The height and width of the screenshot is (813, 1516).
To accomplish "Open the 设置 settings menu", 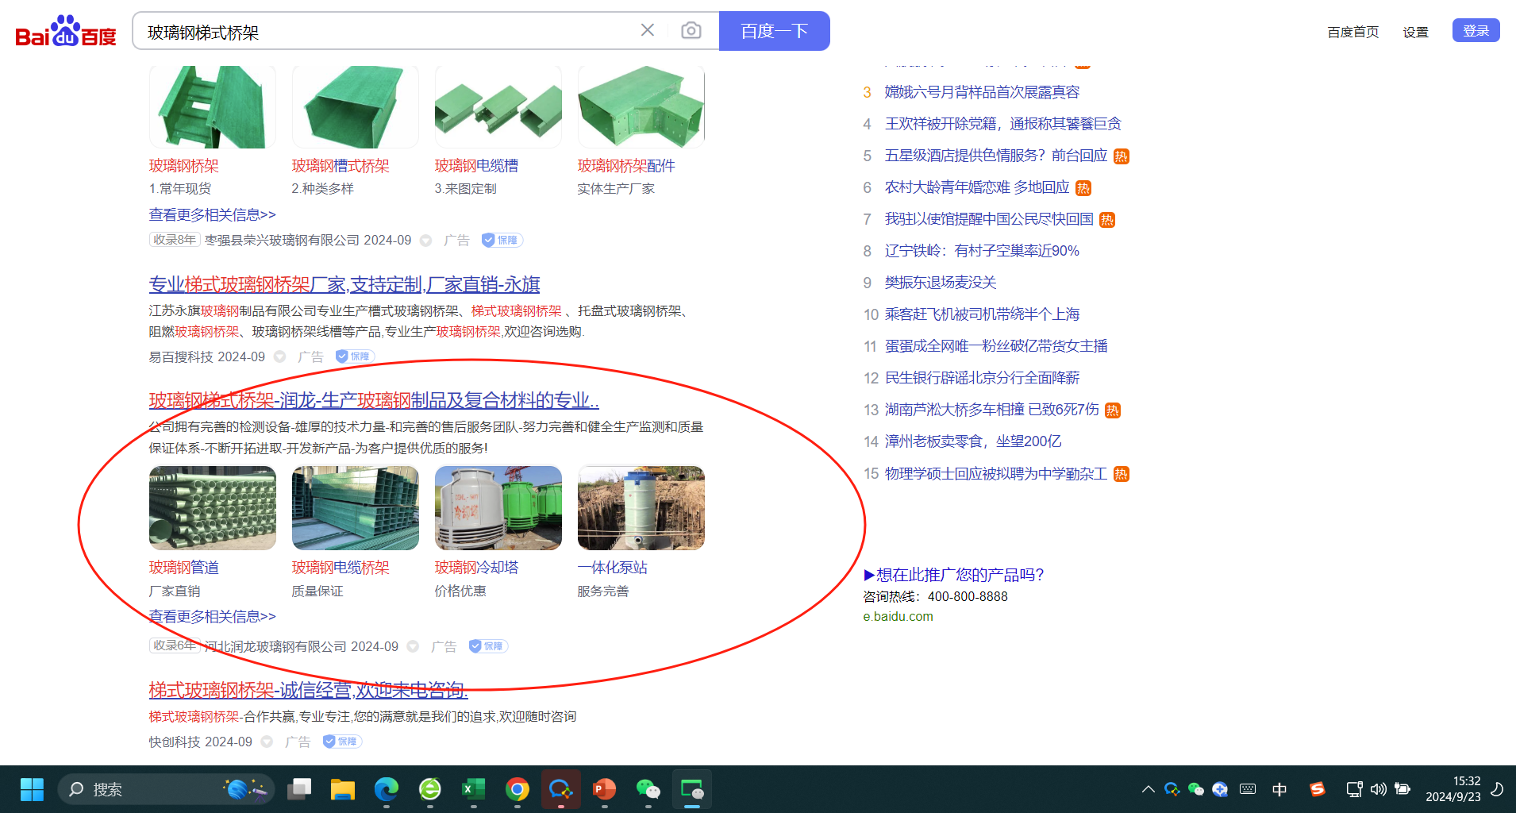I will pyautogui.click(x=1415, y=32).
